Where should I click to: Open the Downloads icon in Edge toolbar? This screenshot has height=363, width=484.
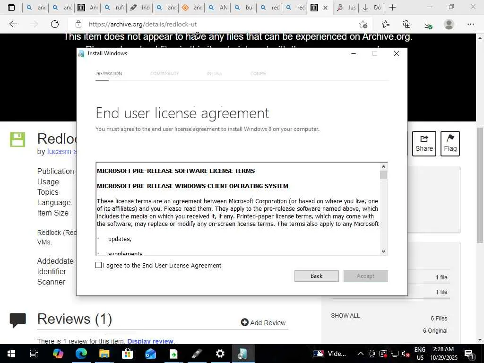tap(428, 24)
